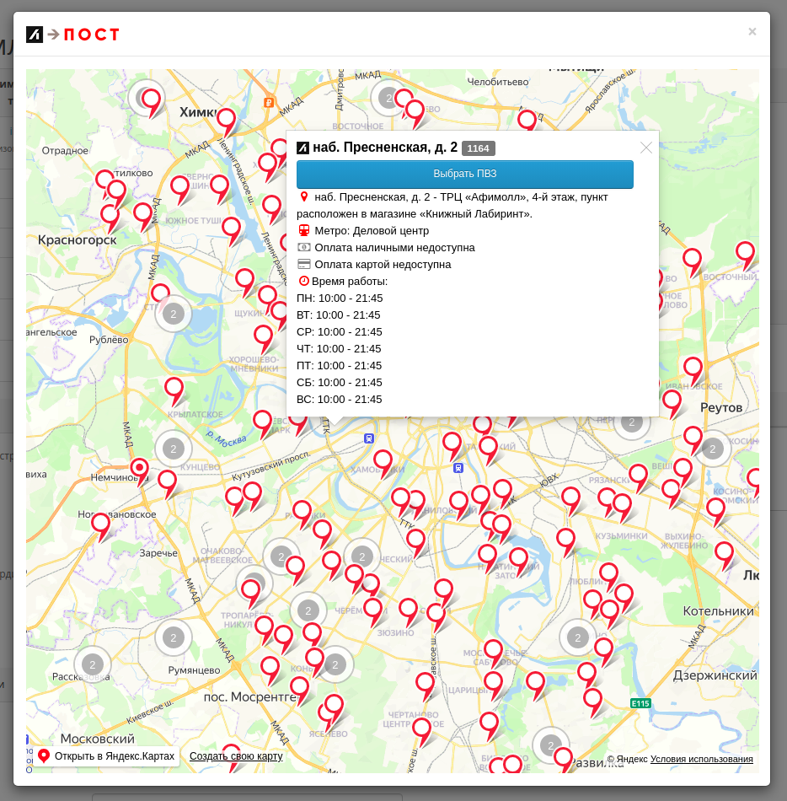Image resolution: width=787 pixels, height=801 pixels.
Task: Open map in Яндекс.Картах button
Action: click(x=107, y=756)
